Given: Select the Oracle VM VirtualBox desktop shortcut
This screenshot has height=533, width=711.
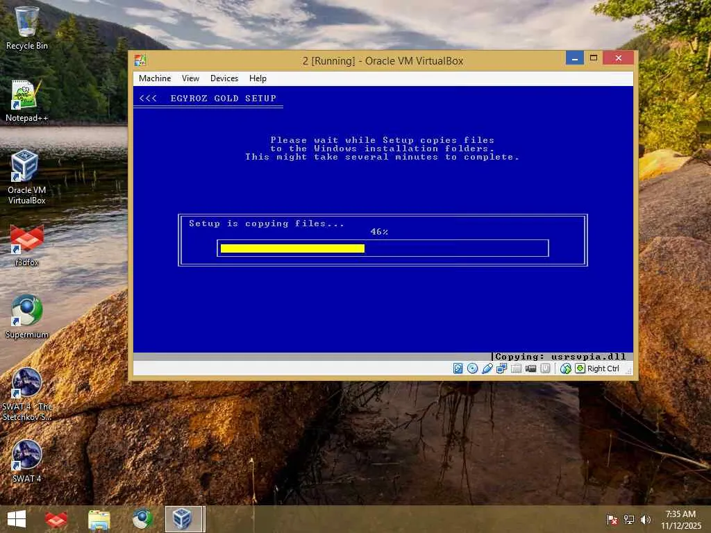Looking at the screenshot, I should tap(27, 177).
